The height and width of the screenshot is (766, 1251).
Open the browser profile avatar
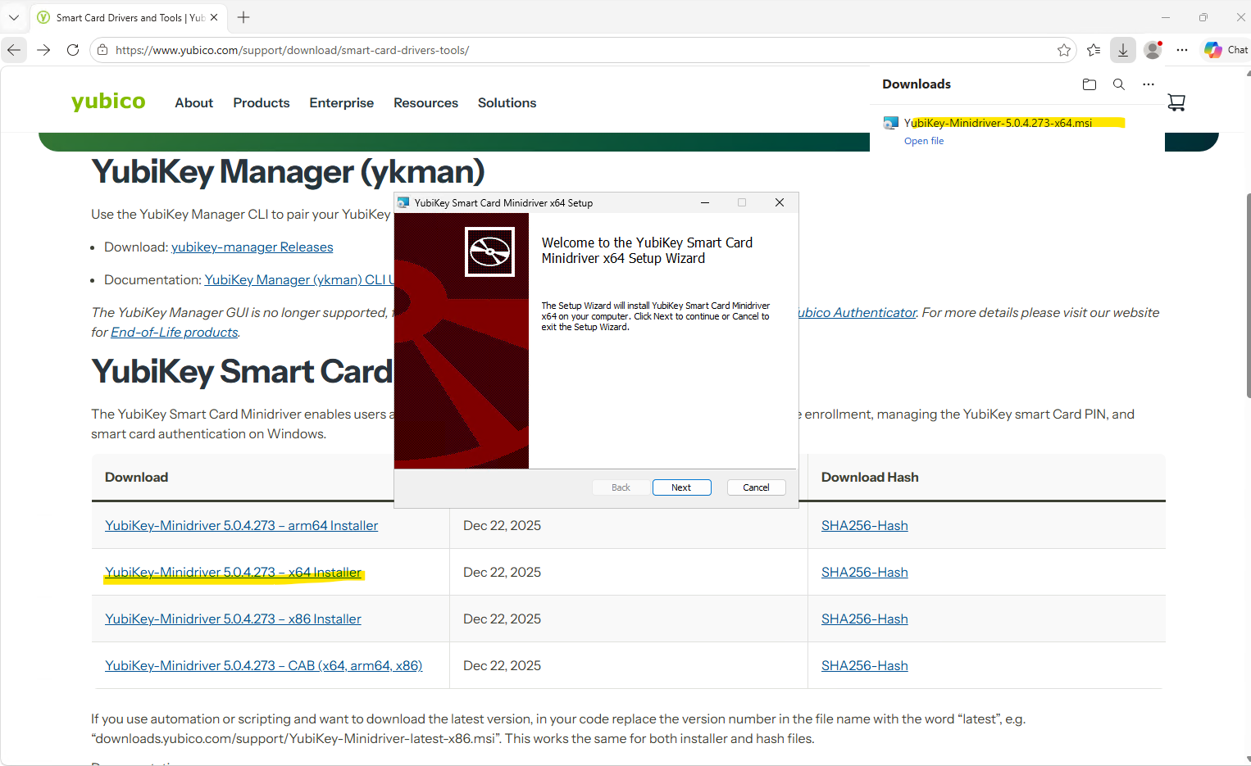tap(1153, 50)
